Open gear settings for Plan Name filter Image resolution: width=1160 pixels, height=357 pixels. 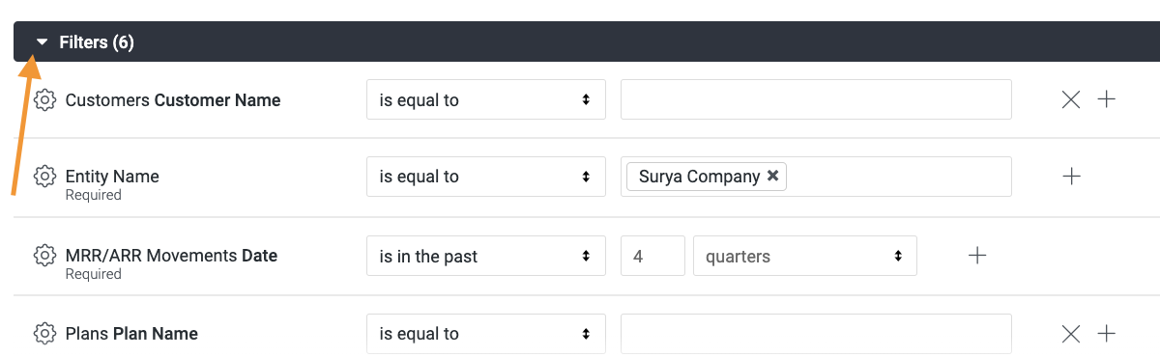[x=44, y=334]
